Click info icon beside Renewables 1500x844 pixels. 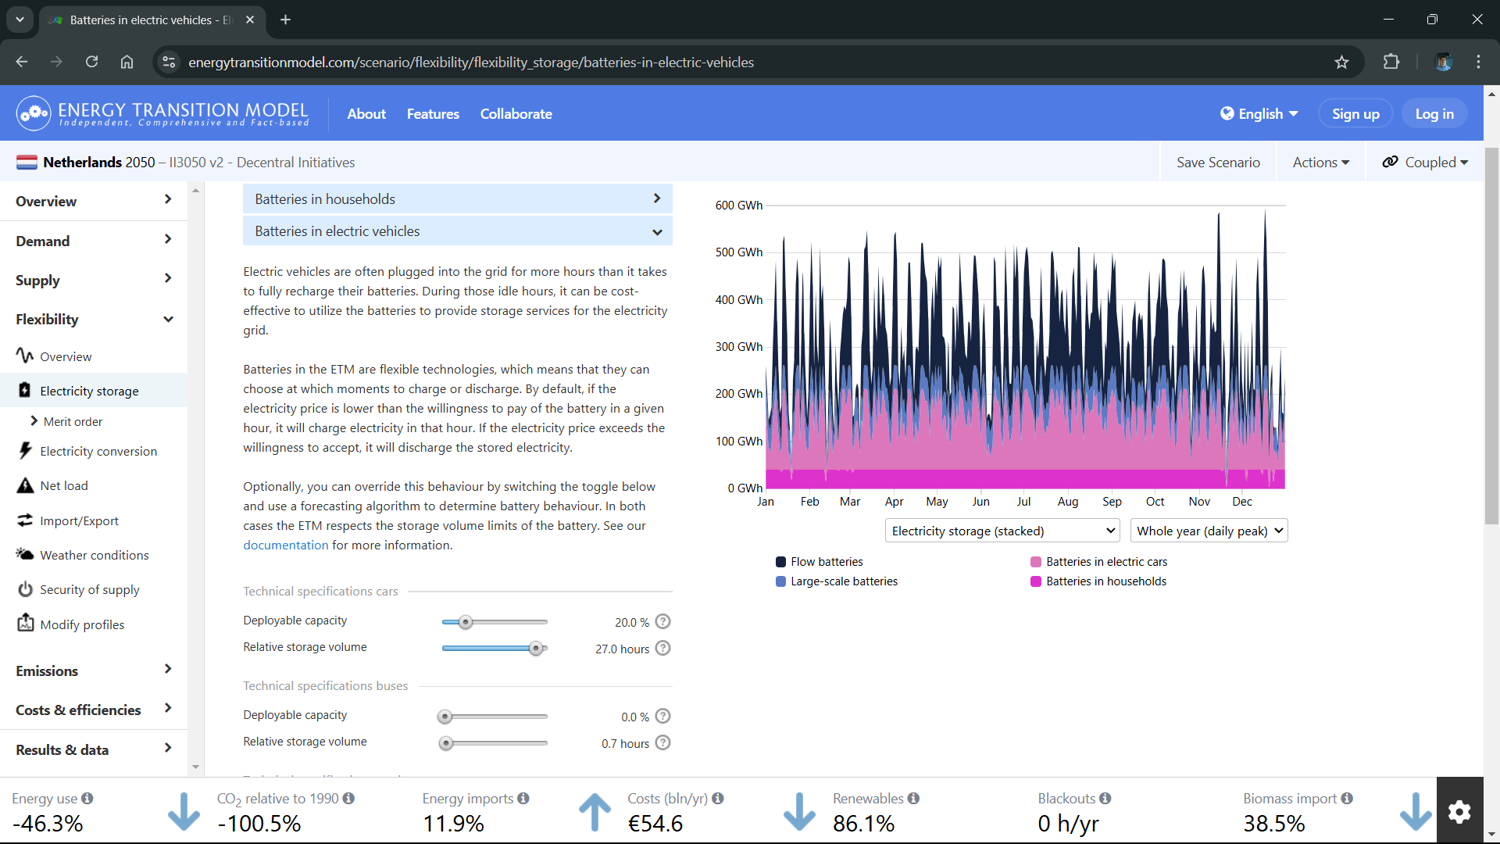tap(913, 798)
